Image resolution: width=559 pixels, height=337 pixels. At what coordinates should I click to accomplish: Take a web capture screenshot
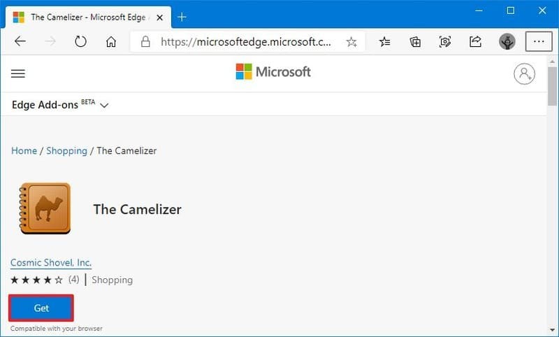[445, 42]
